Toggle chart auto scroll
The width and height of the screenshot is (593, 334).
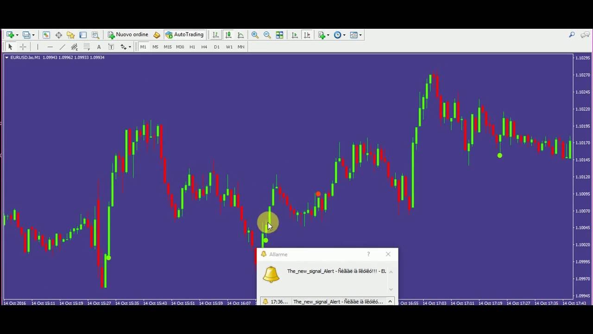[295, 35]
